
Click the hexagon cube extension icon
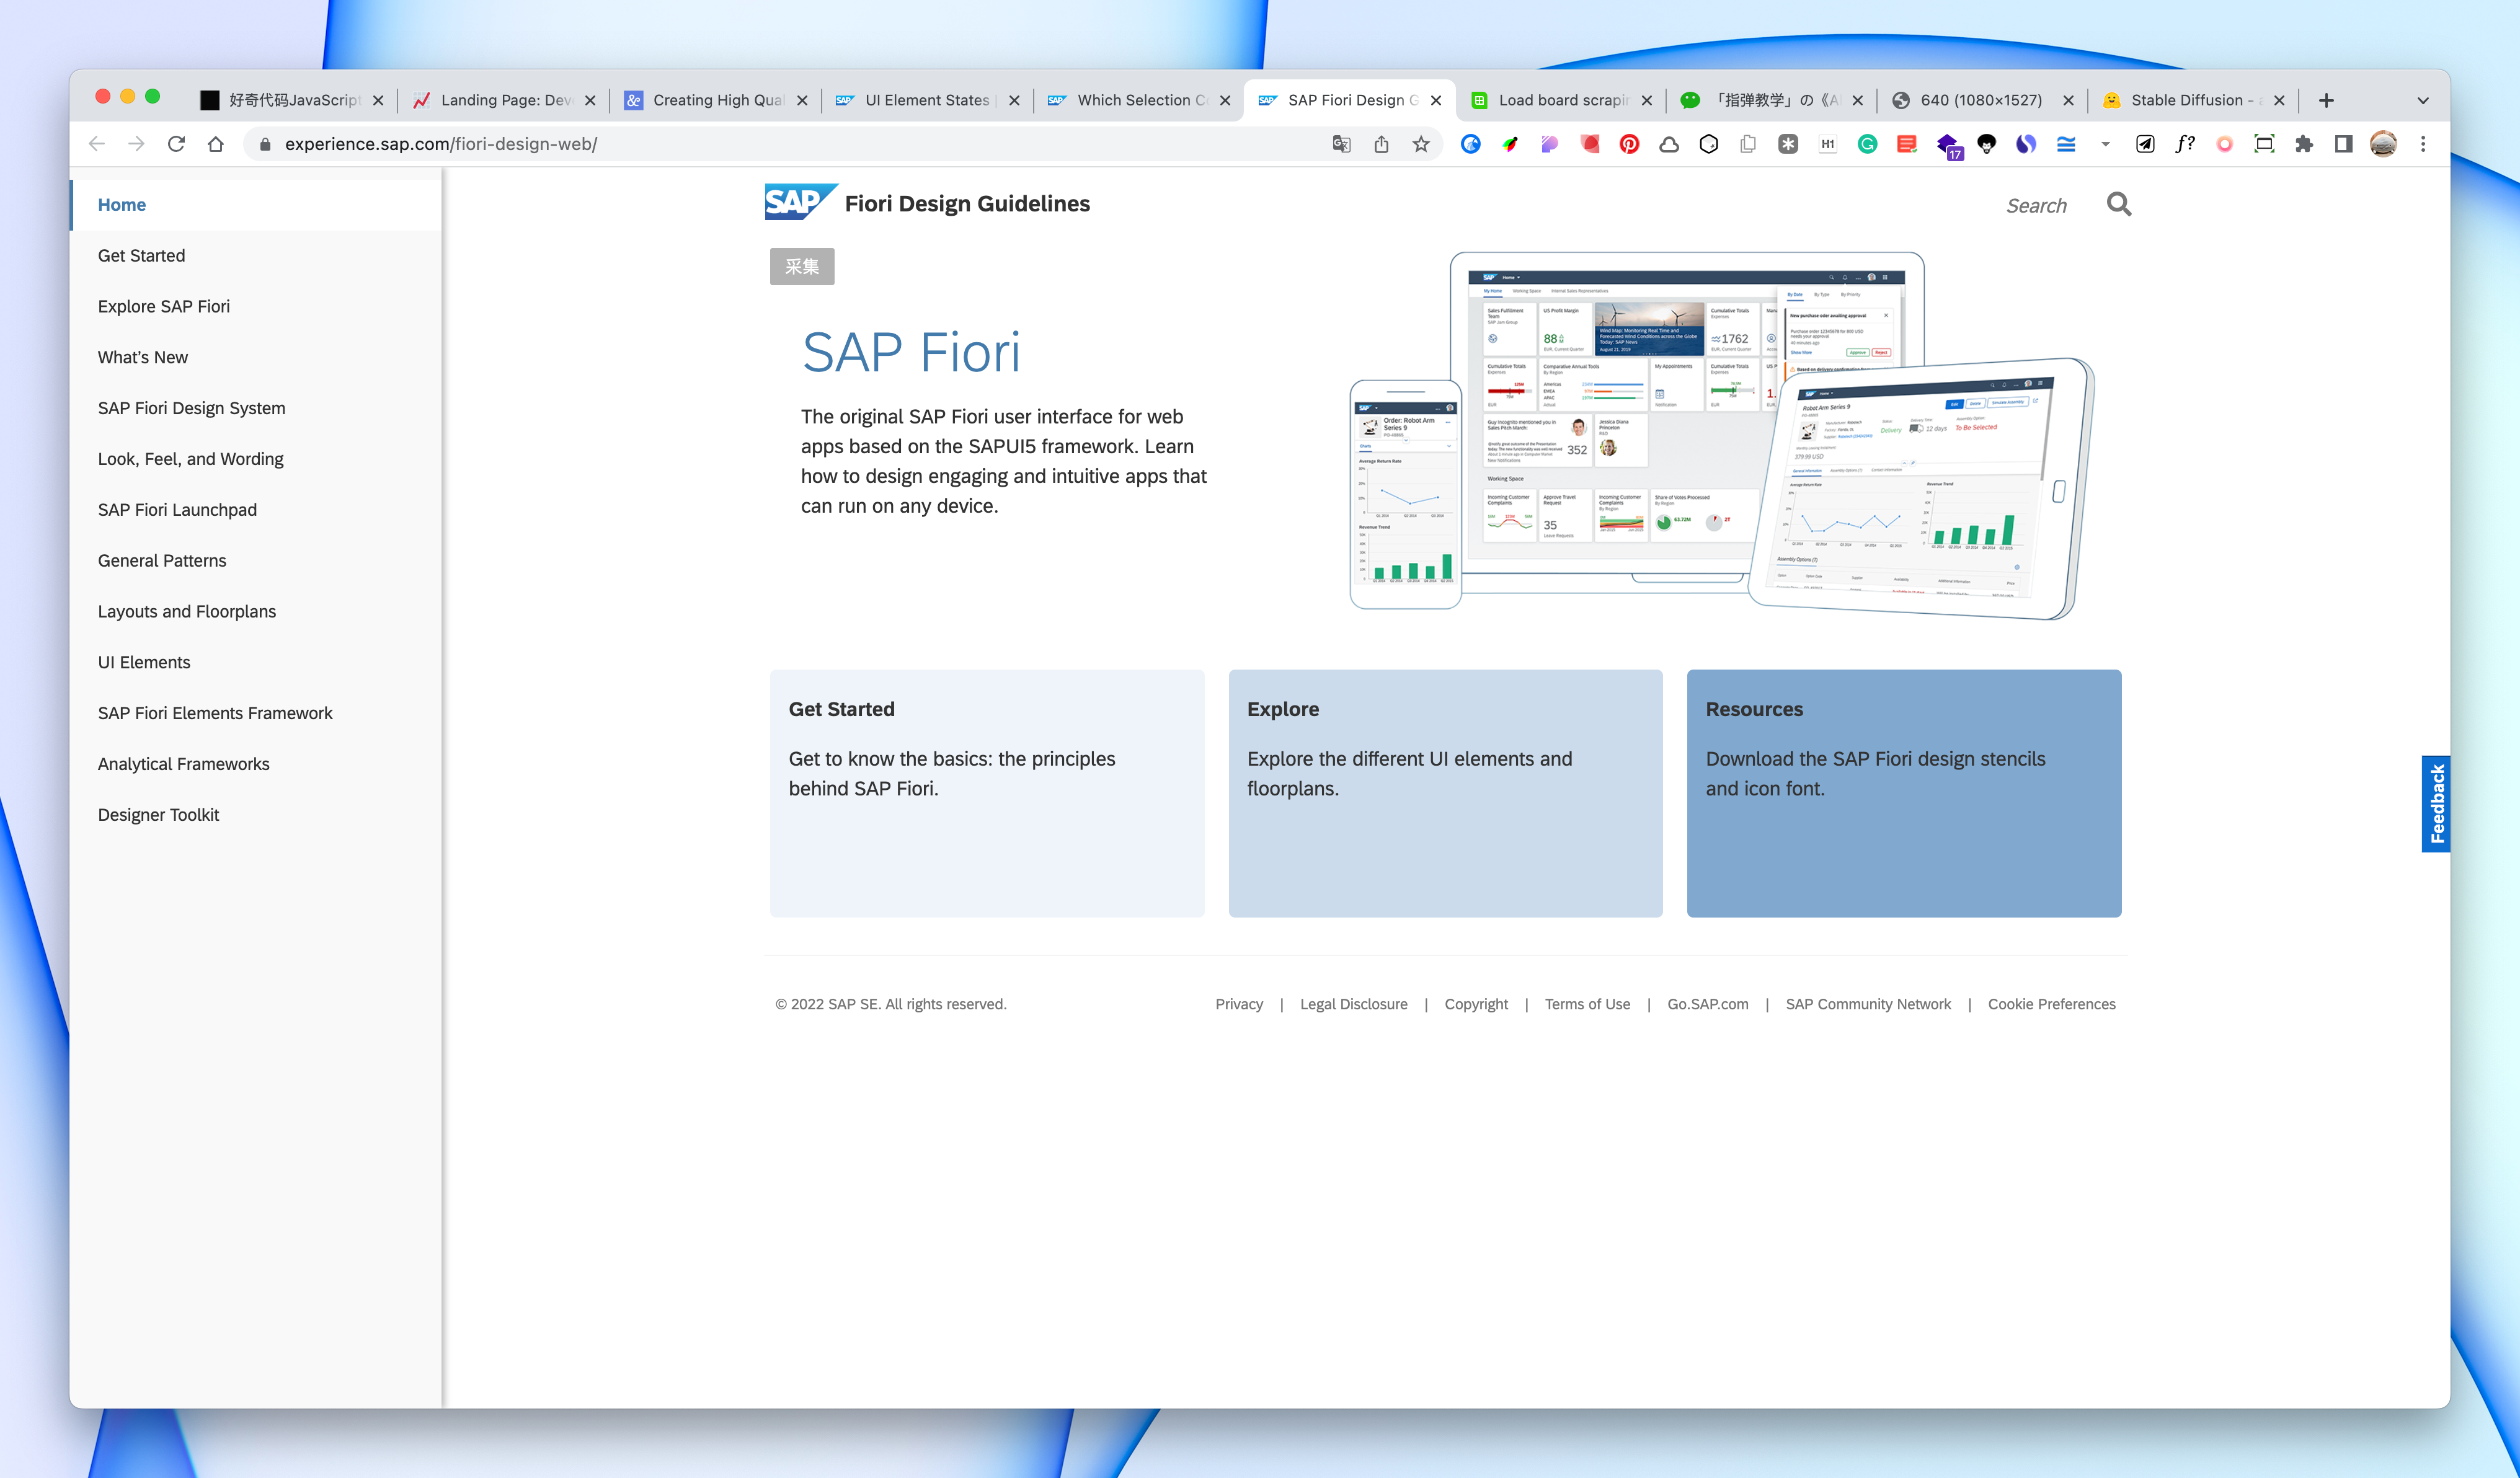pyautogui.click(x=1709, y=144)
